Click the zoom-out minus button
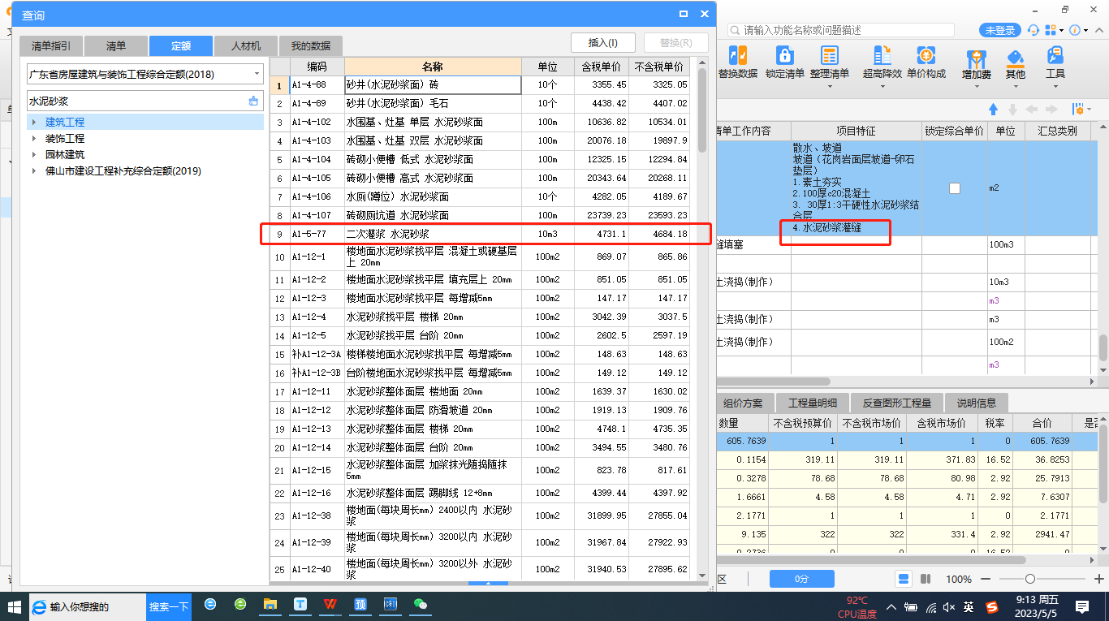The width and height of the screenshot is (1109, 621). [x=986, y=579]
